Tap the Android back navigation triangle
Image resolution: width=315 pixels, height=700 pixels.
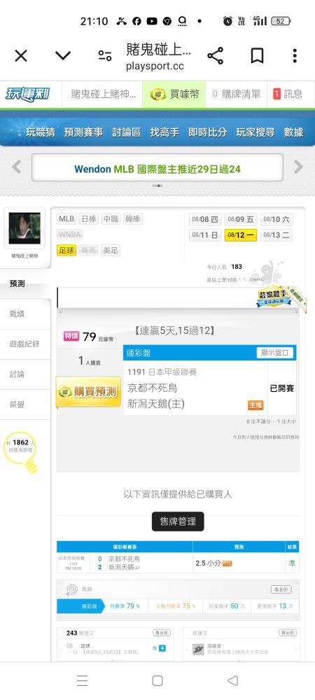(232, 680)
